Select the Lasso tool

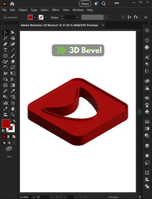[x=13, y=38]
